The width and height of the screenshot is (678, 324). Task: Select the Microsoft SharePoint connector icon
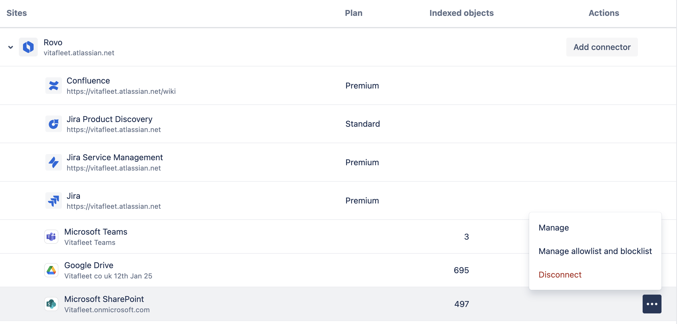tap(51, 304)
